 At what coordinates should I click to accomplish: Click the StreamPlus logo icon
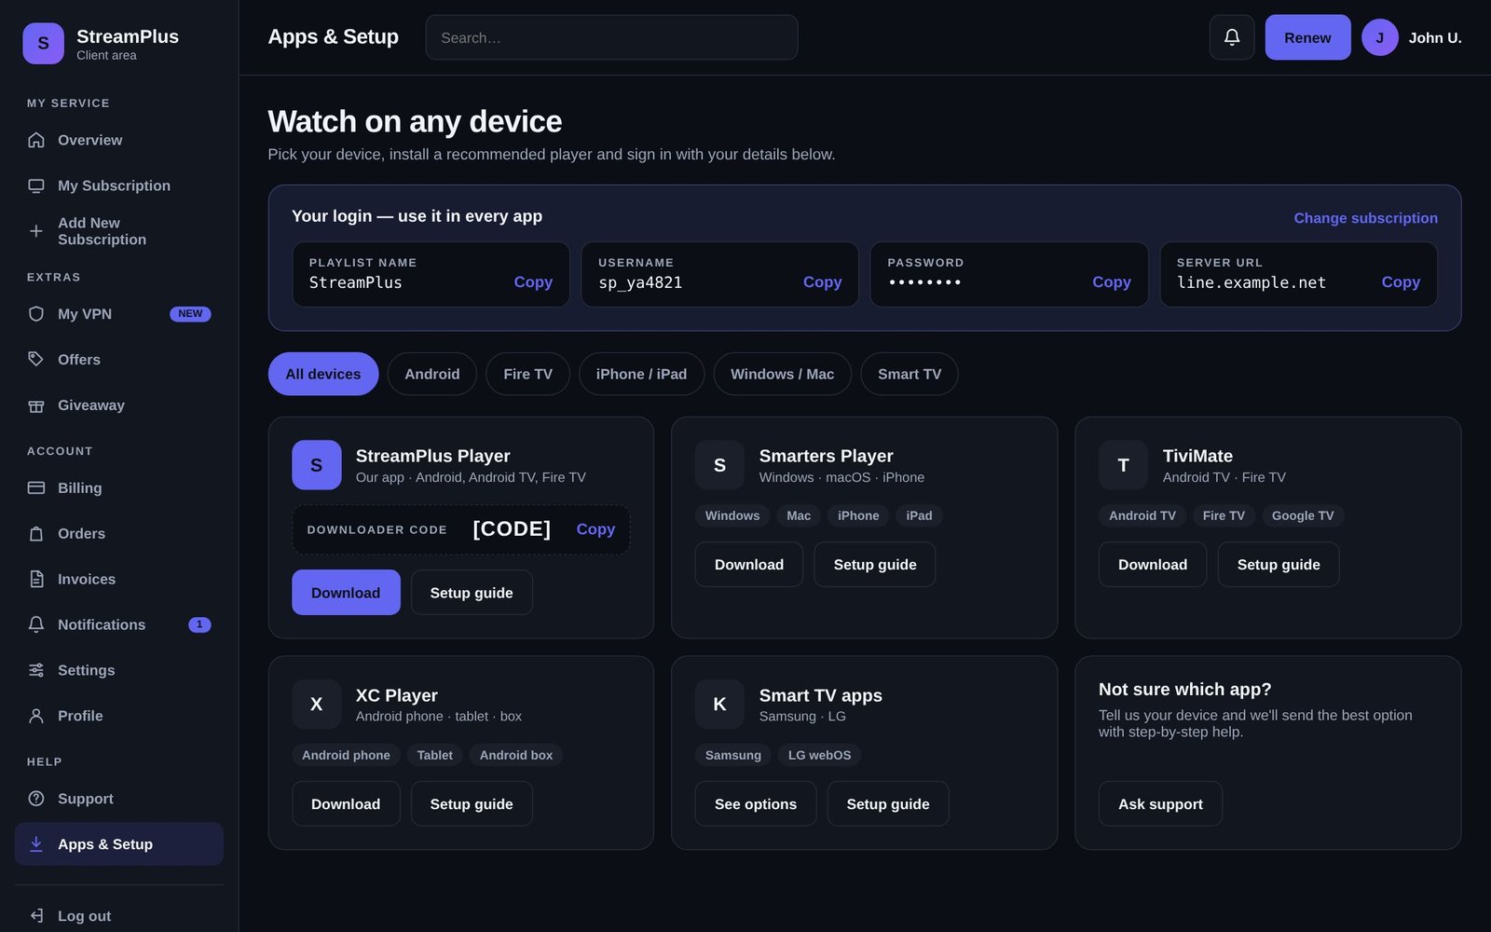(43, 44)
